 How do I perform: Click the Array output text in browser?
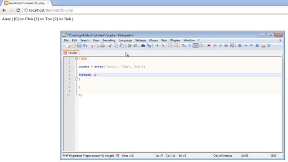click(x=38, y=19)
